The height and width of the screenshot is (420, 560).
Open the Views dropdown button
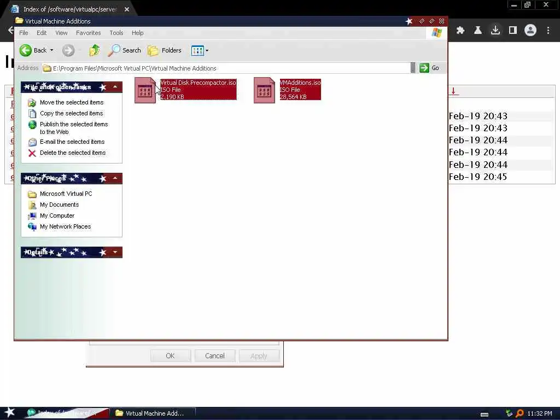(200, 50)
